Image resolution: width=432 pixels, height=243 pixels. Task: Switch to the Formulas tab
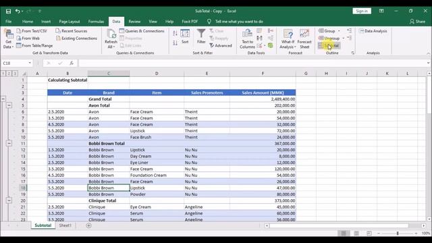tap(96, 22)
